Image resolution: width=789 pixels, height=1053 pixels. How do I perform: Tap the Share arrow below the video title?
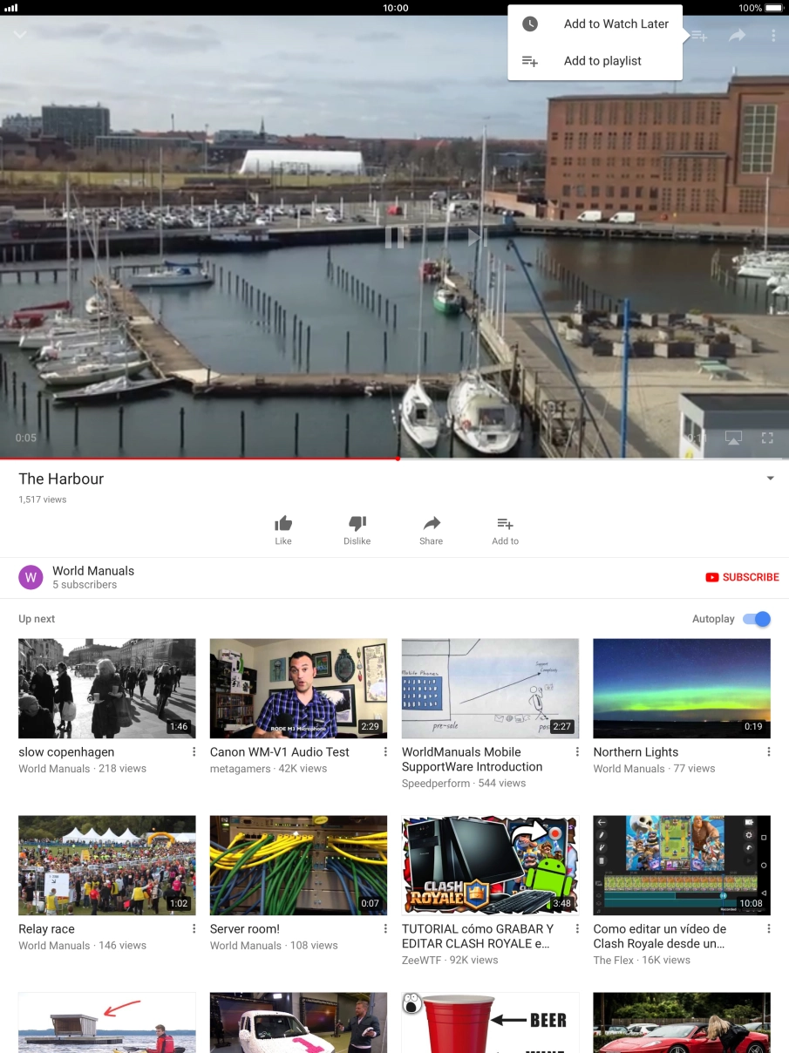click(x=431, y=524)
